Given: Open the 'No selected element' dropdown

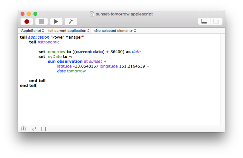Looking at the screenshot, I should 115,31.
